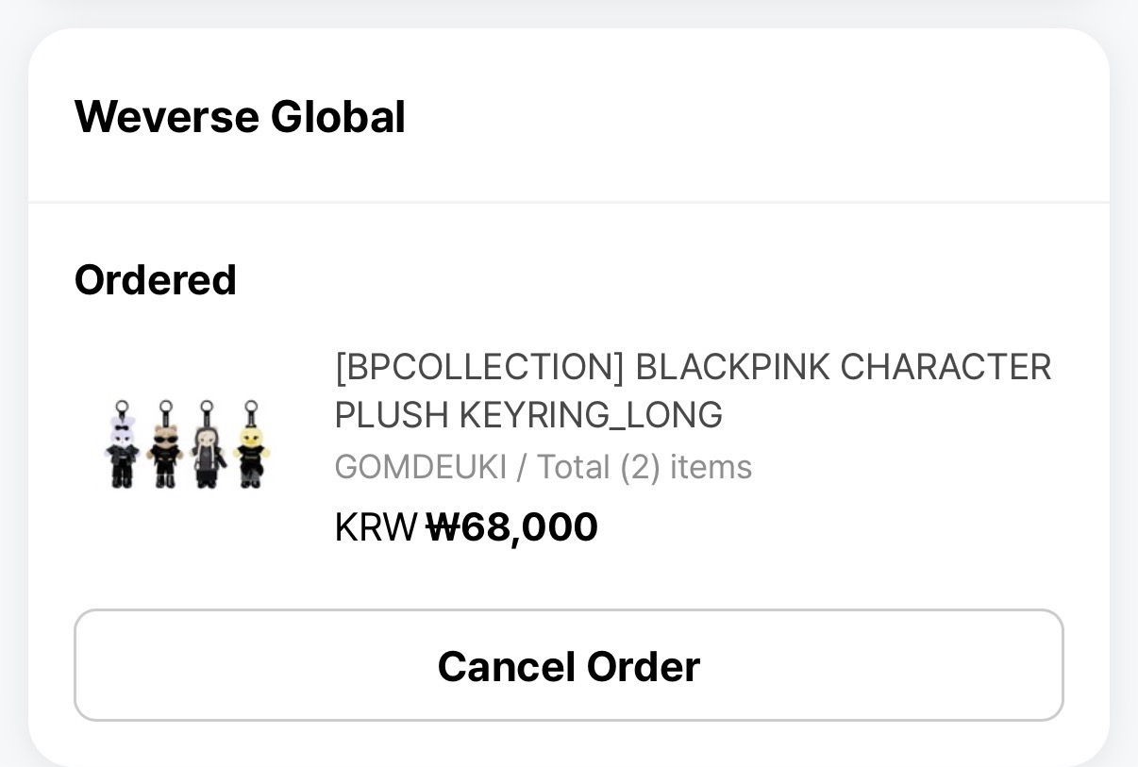
Task: Tap the ₩68,000 price amount
Action: tap(511, 527)
